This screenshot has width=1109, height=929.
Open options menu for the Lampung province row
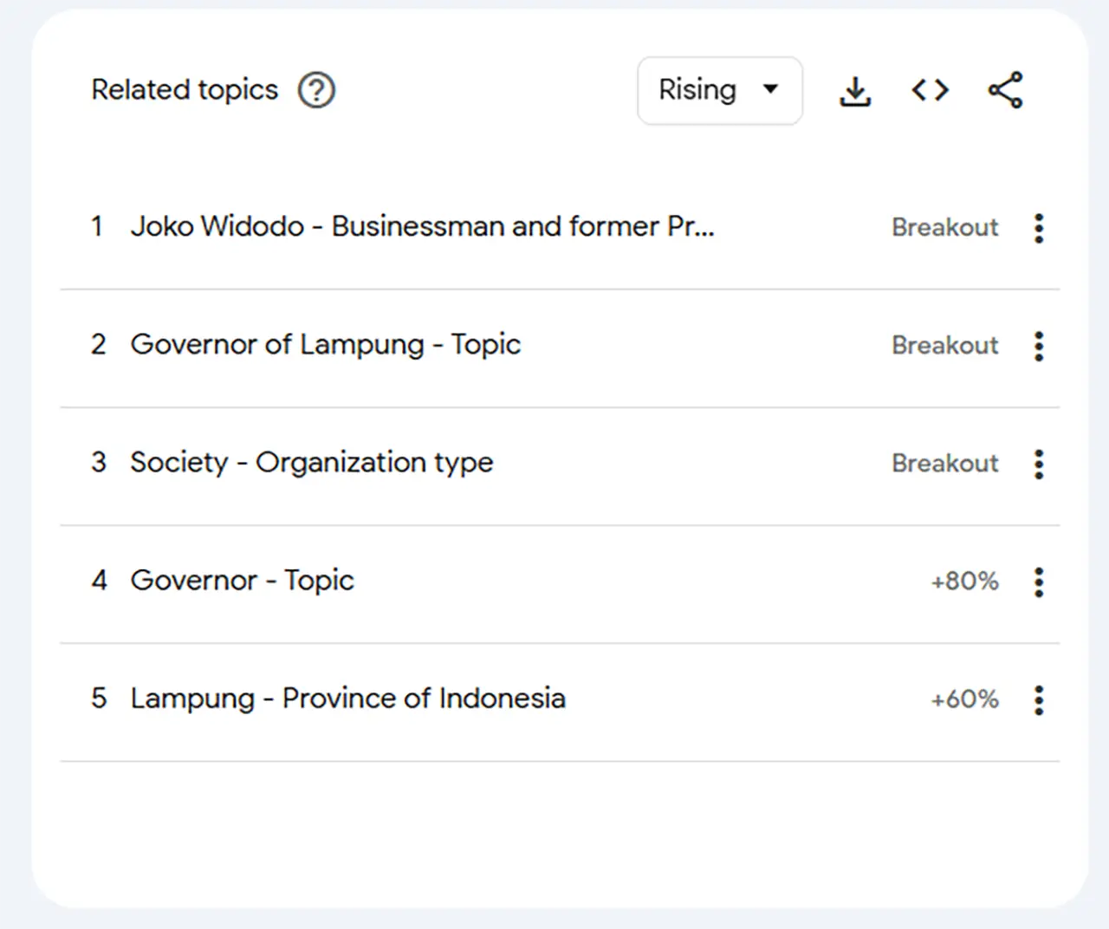1038,699
